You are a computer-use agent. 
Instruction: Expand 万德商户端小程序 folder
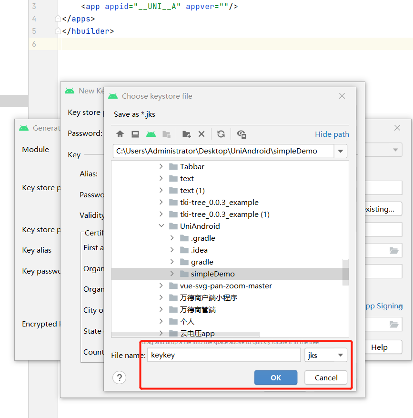pyautogui.click(x=161, y=297)
